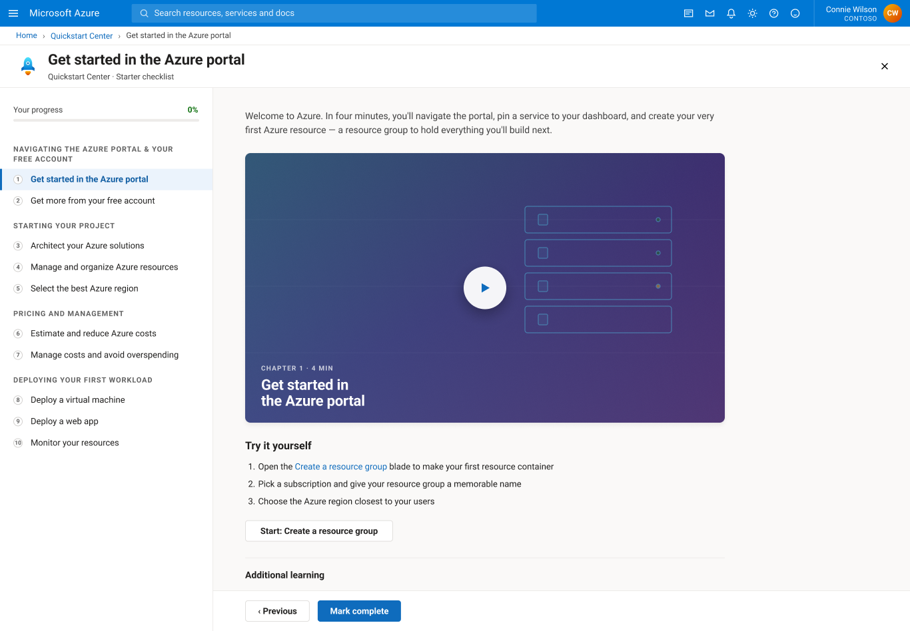Close the Get started blade
This screenshot has width=910, height=631.
[885, 66]
